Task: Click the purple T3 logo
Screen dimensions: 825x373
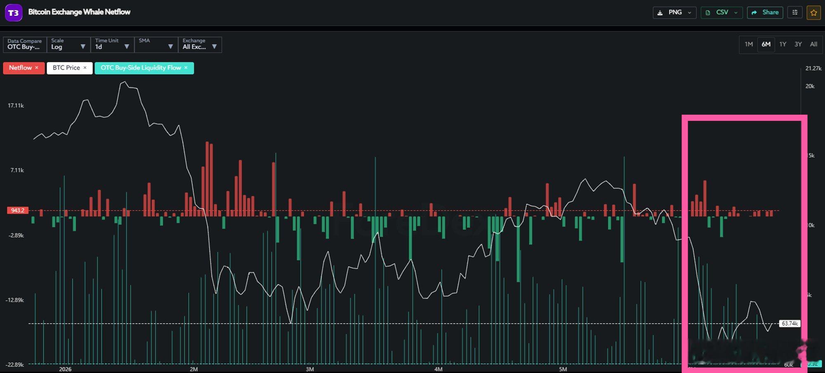Action: (14, 12)
